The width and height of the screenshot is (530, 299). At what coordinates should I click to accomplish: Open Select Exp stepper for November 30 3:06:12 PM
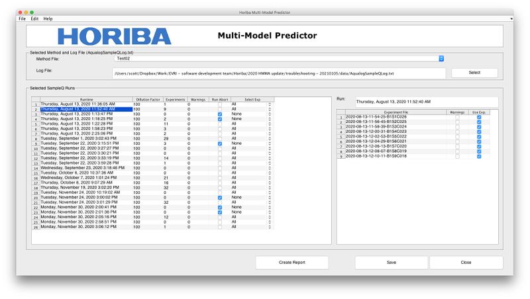tap(270, 227)
